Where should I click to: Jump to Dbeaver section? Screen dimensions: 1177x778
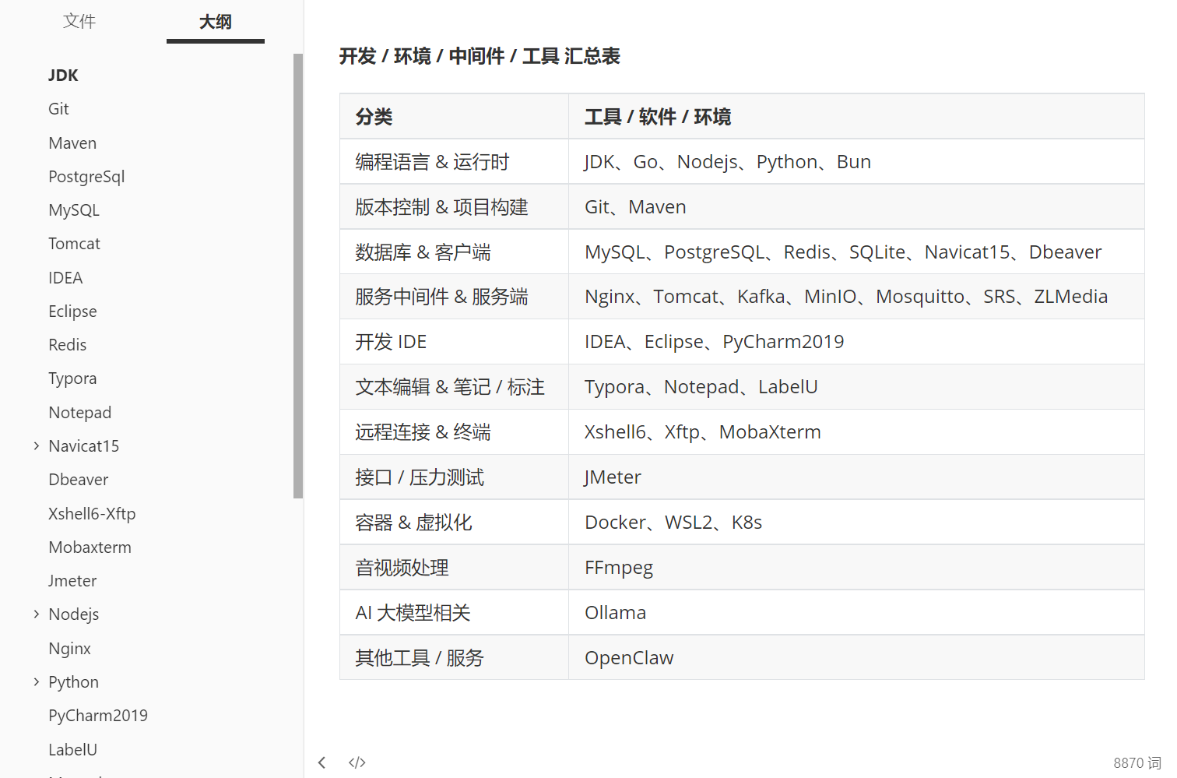(79, 480)
